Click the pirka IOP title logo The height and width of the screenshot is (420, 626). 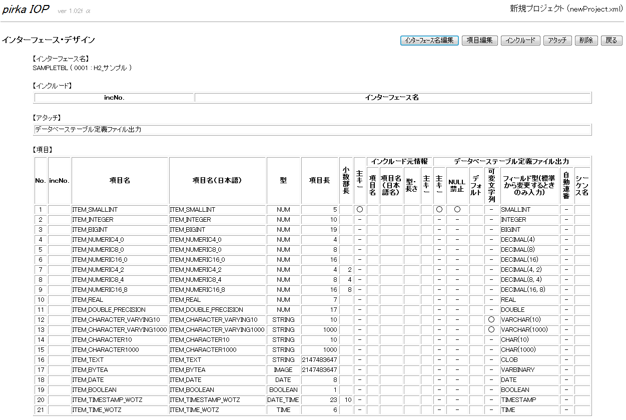pyautogui.click(x=26, y=10)
